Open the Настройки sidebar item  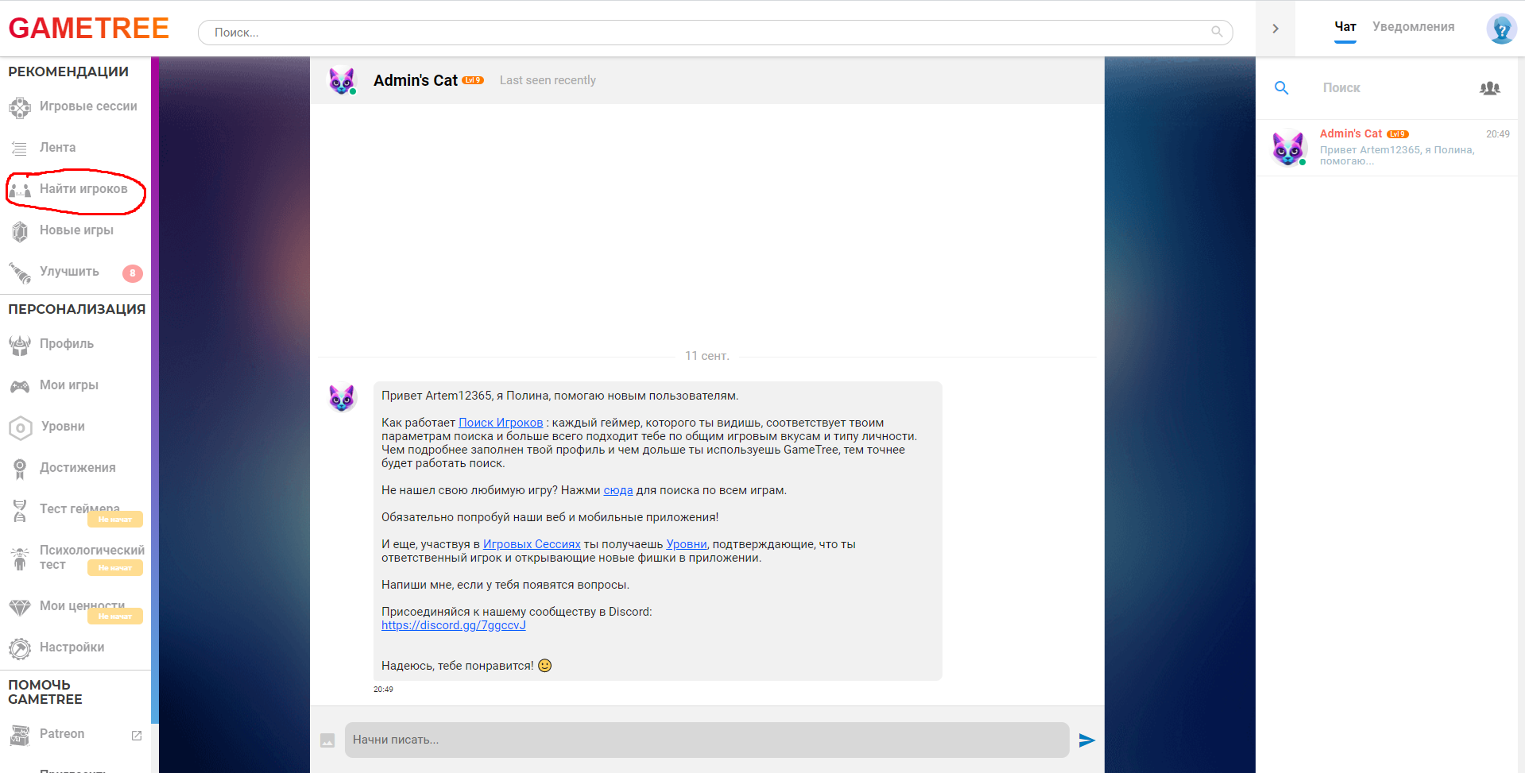click(72, 647)
